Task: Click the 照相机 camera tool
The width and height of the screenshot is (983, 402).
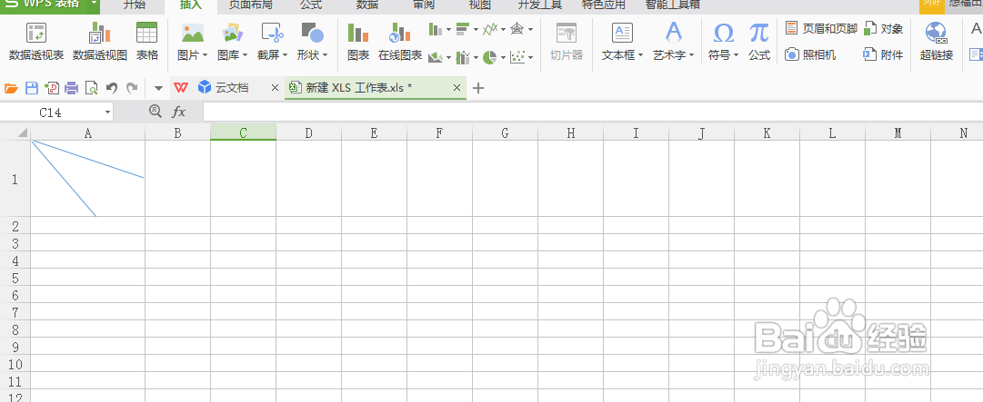Action: pyautogui.click(x=810, y=55)
